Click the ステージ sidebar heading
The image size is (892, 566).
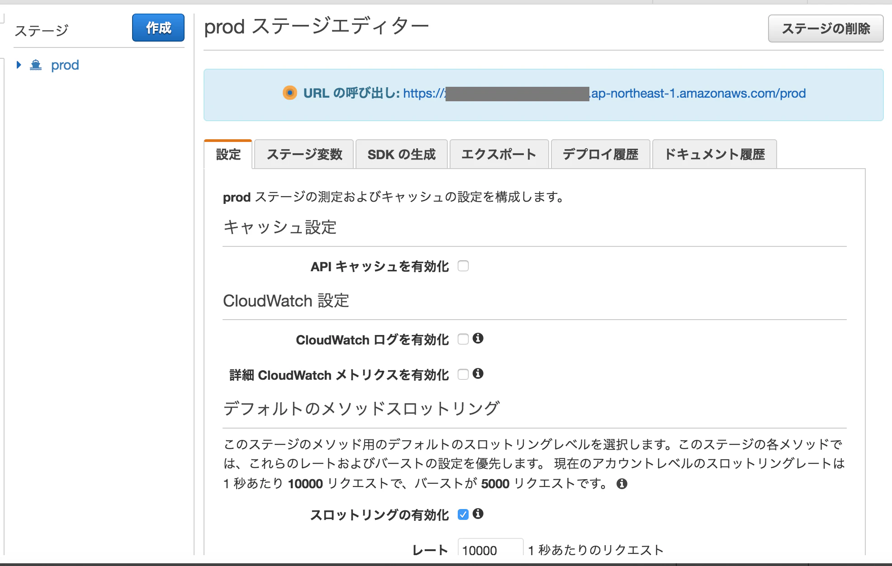[42, 30]
